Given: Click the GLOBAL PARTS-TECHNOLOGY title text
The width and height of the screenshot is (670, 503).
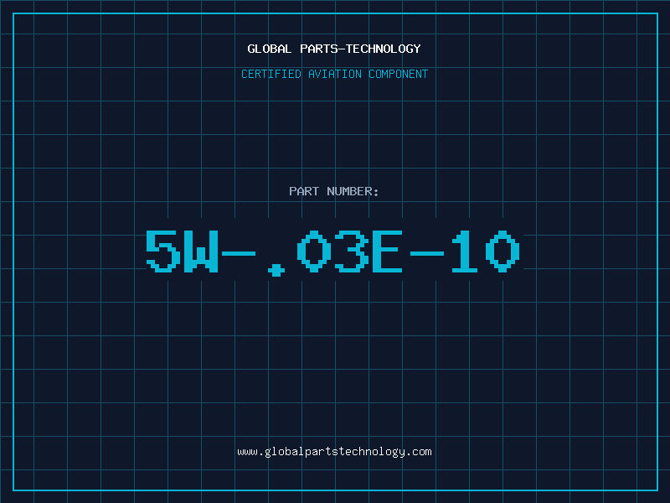Looking at the screenshot, I should pos(334,49).
